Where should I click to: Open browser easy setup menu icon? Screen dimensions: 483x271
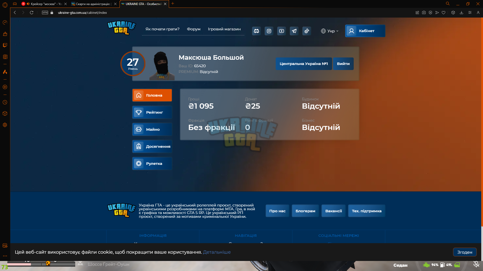click(x=470, y=13)
